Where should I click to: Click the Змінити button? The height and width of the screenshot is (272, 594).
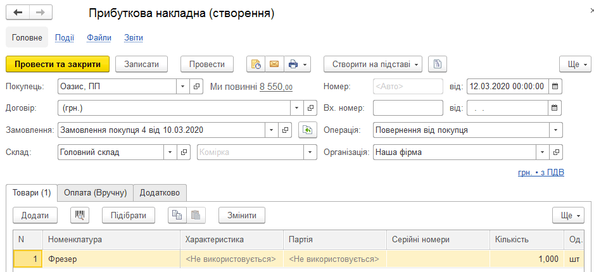[242, 215]
